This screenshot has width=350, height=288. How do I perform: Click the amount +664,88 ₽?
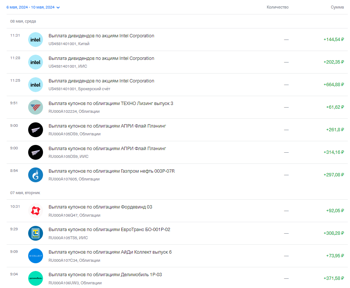pyautogui.click(x=334, y=85)
